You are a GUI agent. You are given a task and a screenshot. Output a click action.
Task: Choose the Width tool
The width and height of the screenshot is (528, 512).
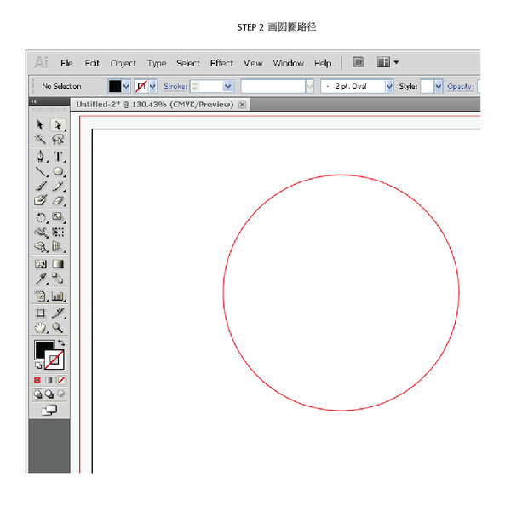click(x=41, y=232)
